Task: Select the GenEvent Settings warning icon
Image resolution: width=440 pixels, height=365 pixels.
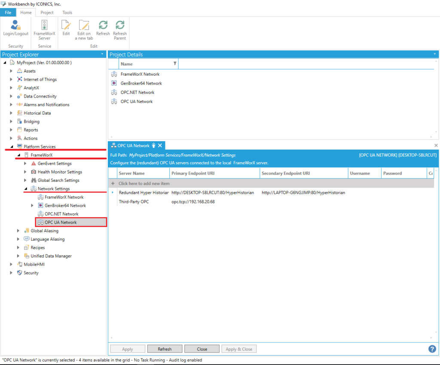Action: point(34,163)
